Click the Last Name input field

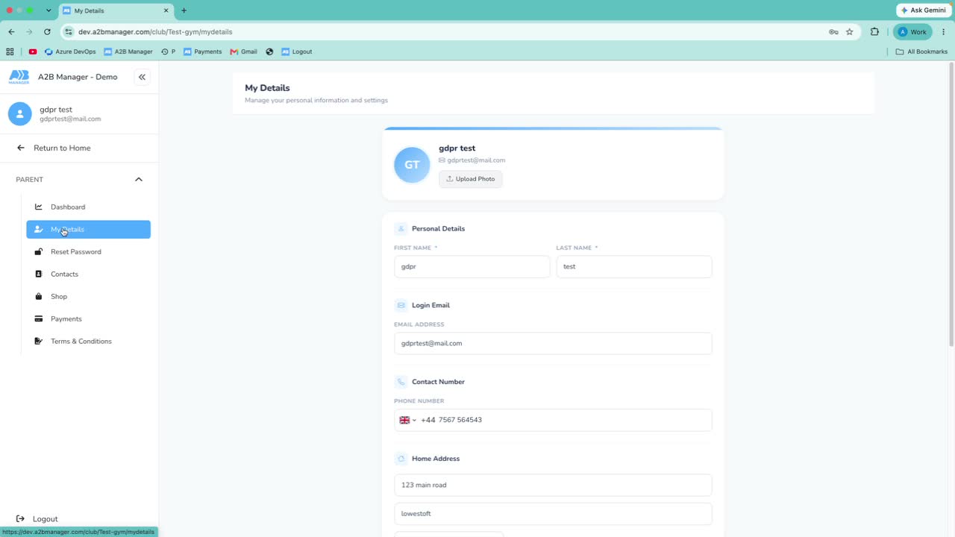pos(634,267)
